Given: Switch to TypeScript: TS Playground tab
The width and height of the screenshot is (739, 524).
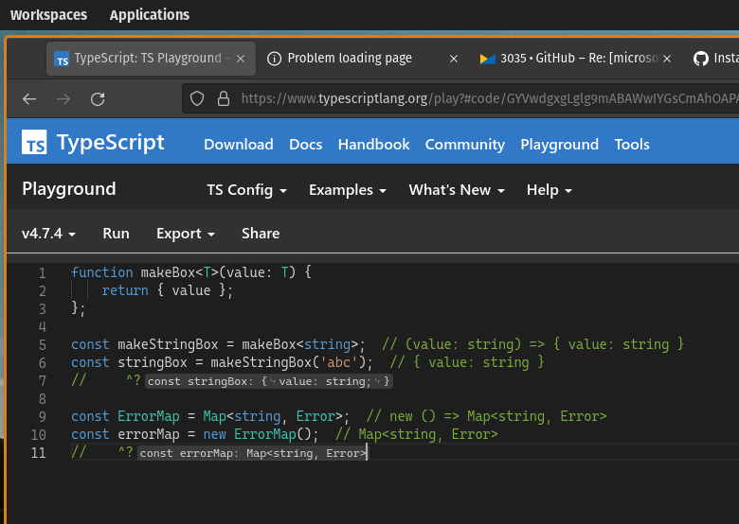Looking at the screenshot, I should click(151, 59).
